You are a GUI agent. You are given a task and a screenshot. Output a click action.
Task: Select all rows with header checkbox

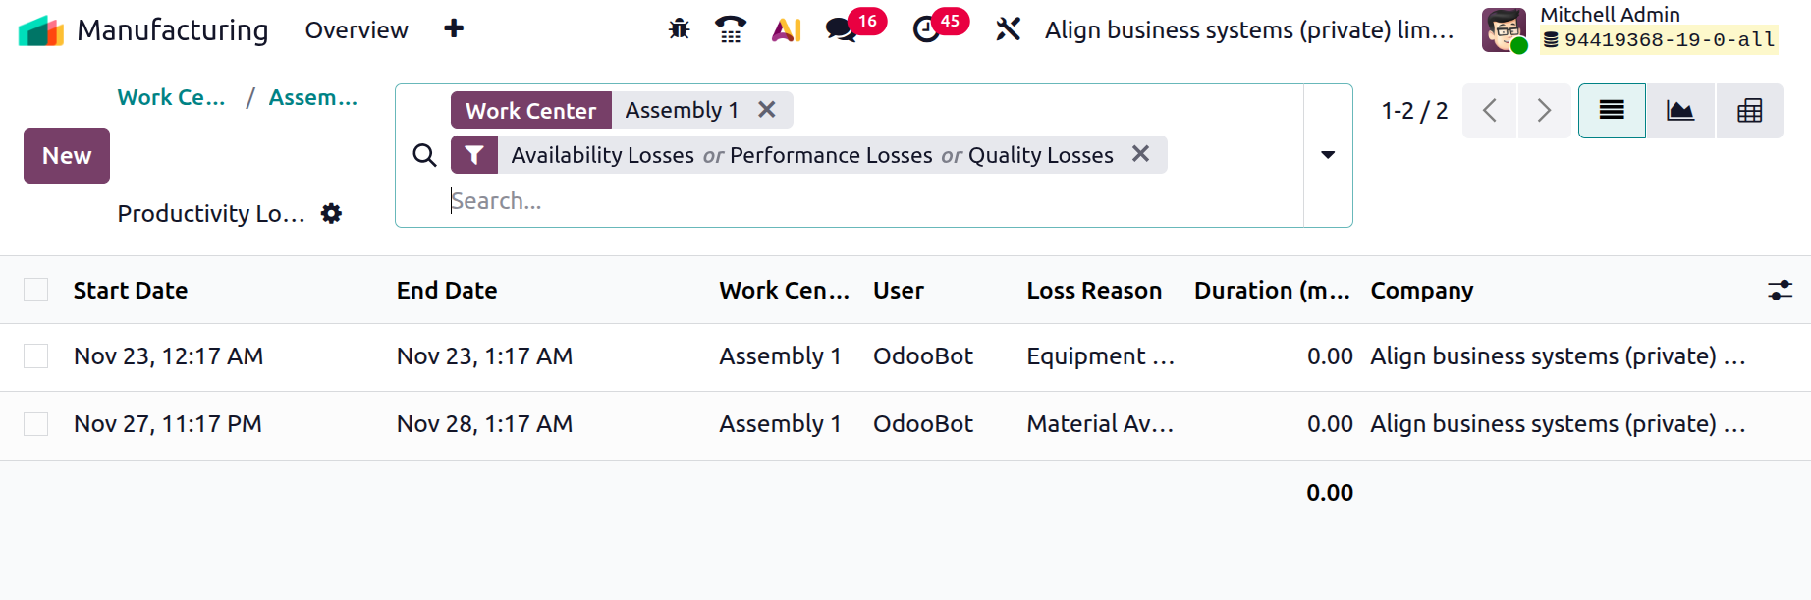click(36, 290)
